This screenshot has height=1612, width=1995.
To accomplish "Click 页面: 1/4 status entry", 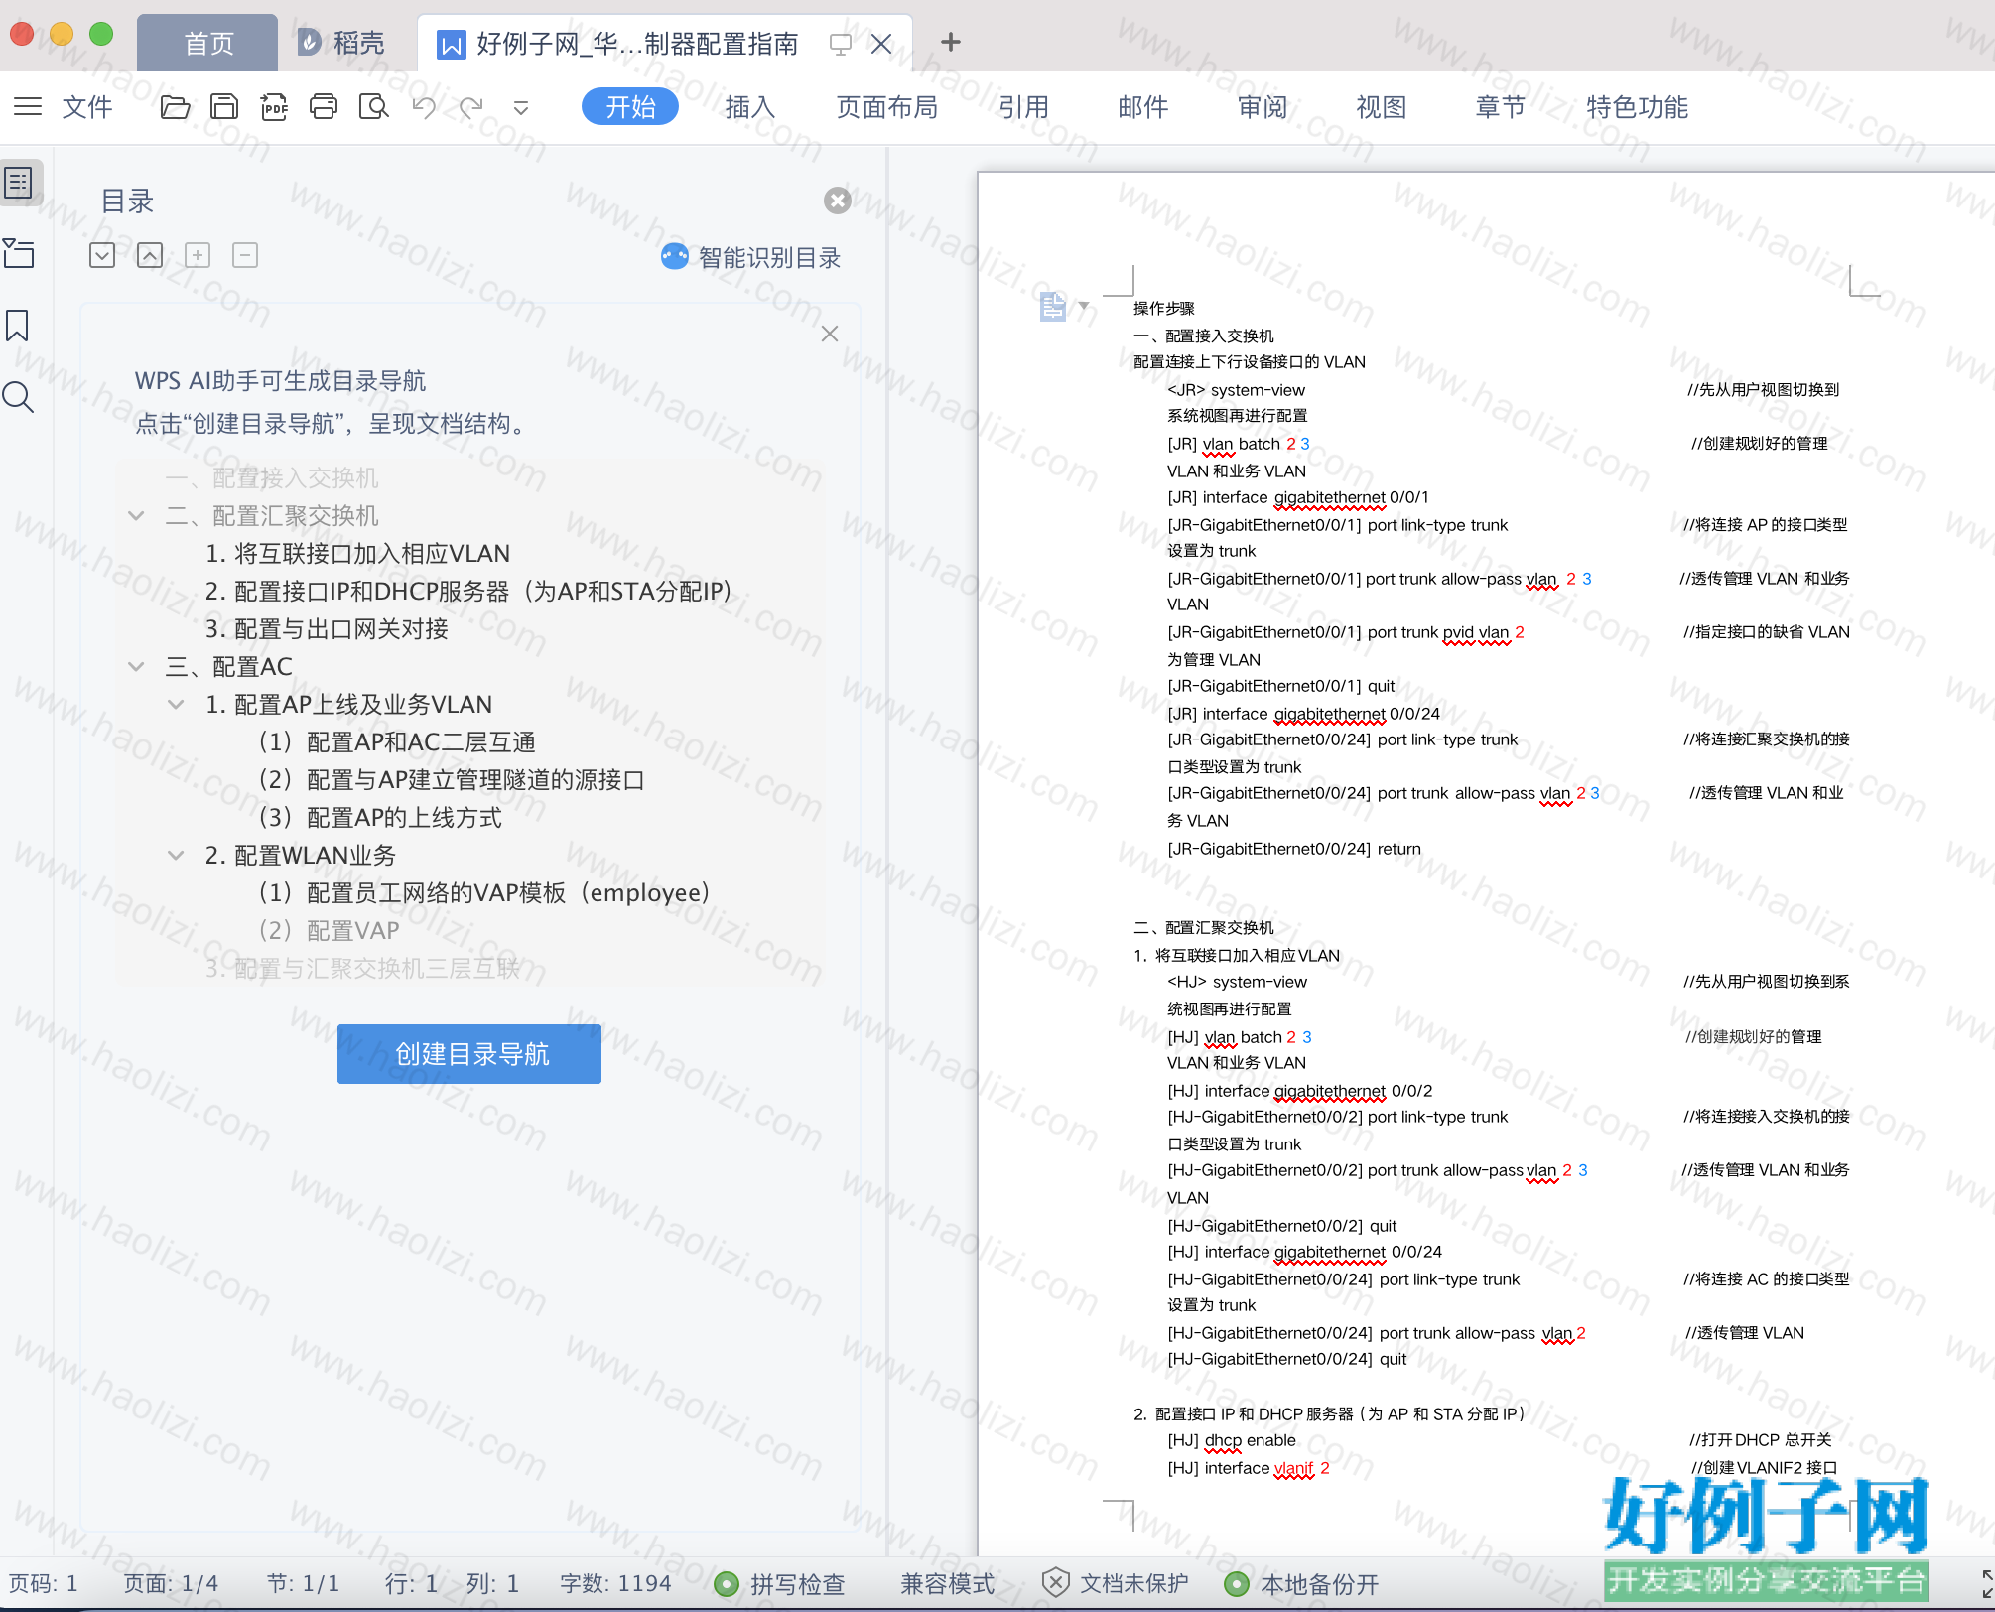I will [171, 1583].
